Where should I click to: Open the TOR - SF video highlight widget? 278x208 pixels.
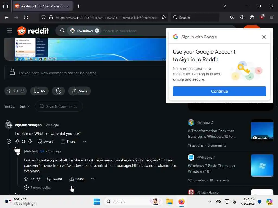coord(21,201)
